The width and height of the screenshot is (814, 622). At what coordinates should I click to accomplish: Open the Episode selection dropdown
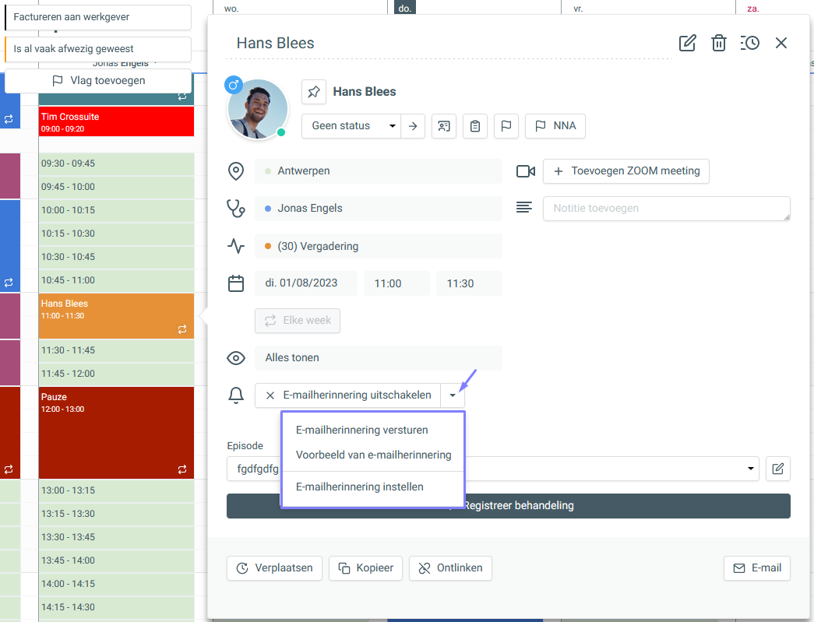tap(492, 469)
